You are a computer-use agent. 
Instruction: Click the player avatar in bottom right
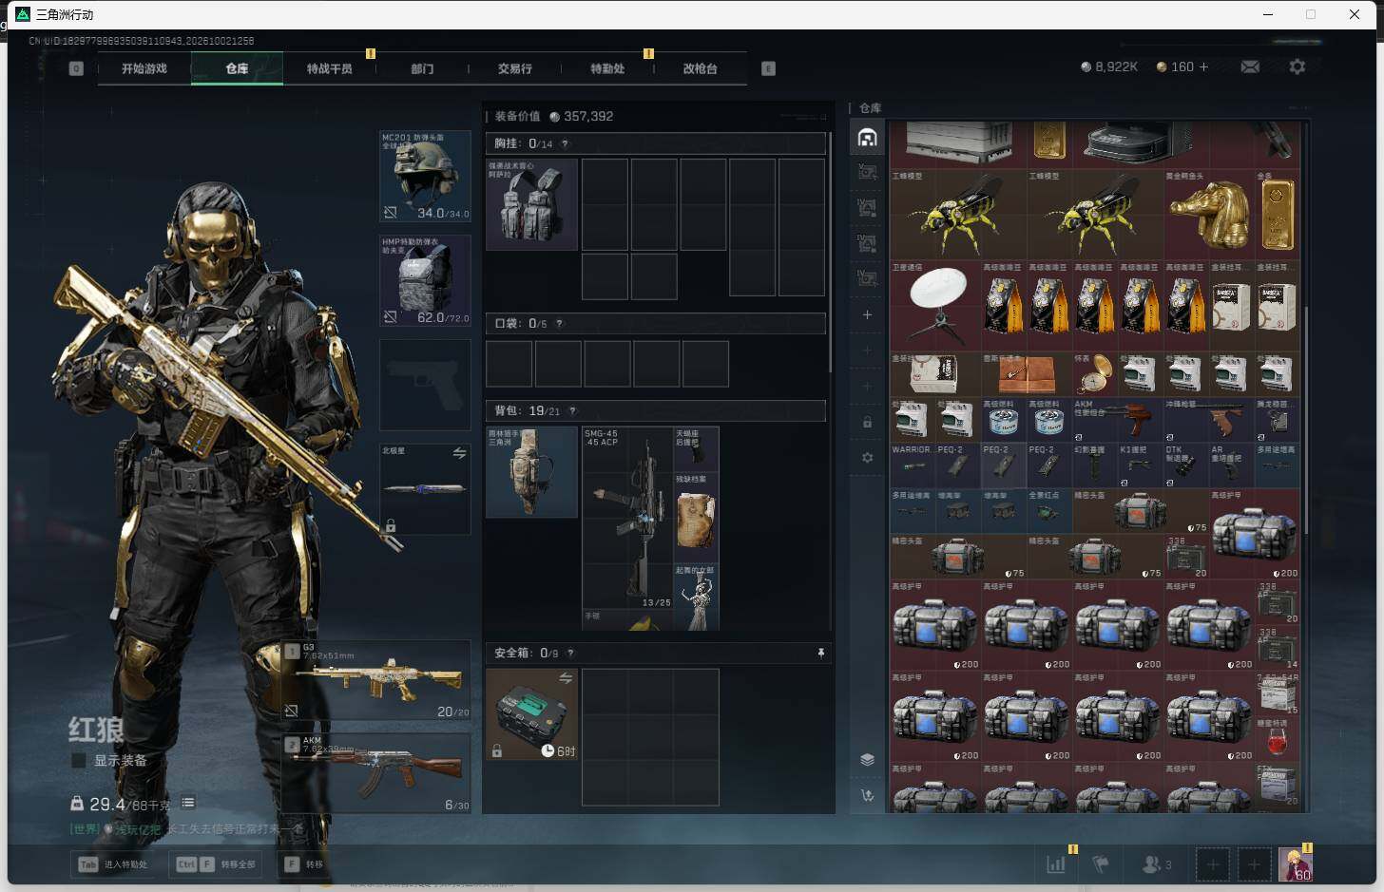pyautogui.click(x=1295, y=864)
